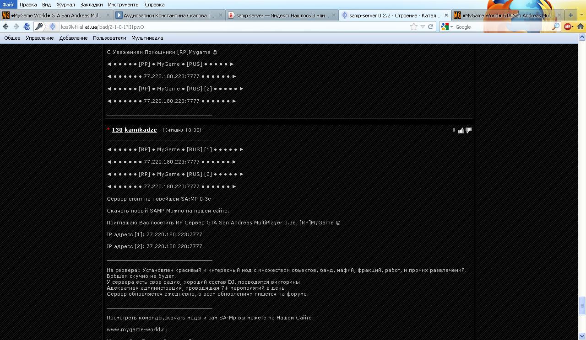Open the Журнал menu

[x=65, y=5]
